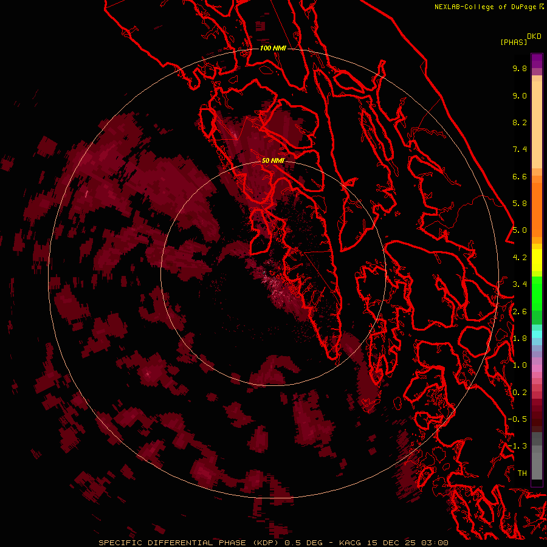Viewport: 547px width, 547px height.
Task: Click the 9.8 value on the color scale
Action: (x=520, y=68)
